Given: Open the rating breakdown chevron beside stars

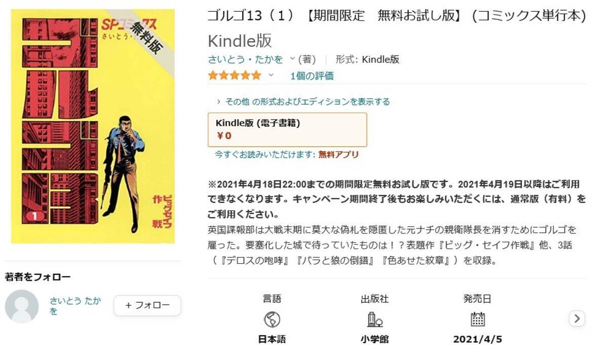Looking at the screenshot, I should (x=271, y=76).
